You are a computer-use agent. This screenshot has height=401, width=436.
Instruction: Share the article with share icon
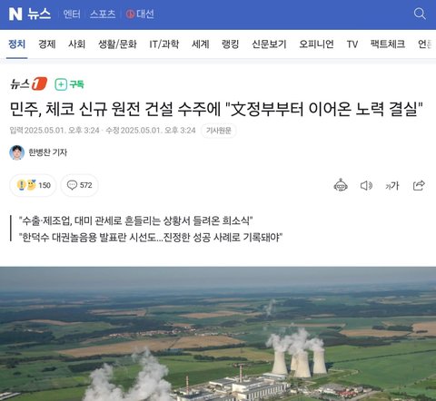(x=419, y=185)
